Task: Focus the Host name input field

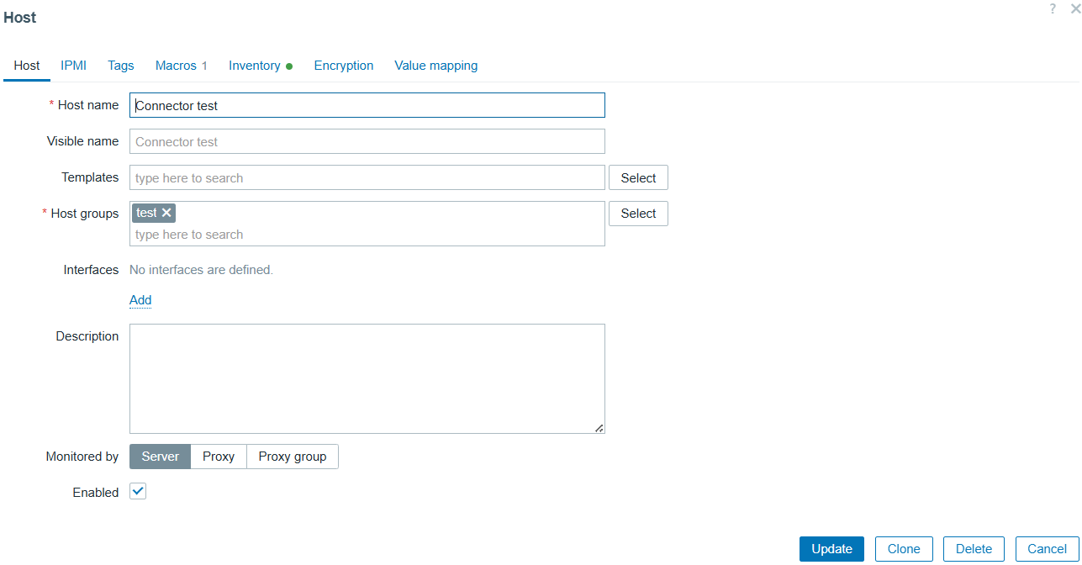Action: click(367, 105)
